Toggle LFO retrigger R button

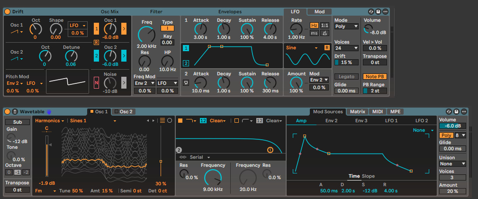(x=327, y=47)
